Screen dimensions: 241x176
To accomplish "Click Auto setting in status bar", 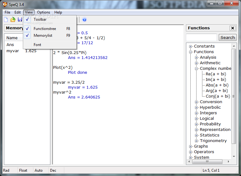I will click(39, 170).
